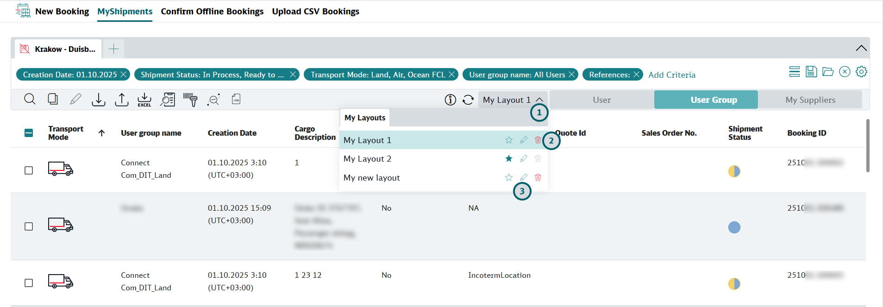
Task: Collapse the search panel with the chevron
Action: (861, 48)
